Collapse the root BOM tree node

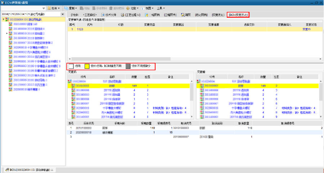(3, 19)
